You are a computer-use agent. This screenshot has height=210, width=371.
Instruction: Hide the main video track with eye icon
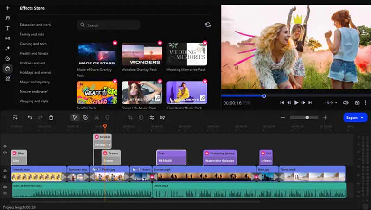(x=5, y=171)
